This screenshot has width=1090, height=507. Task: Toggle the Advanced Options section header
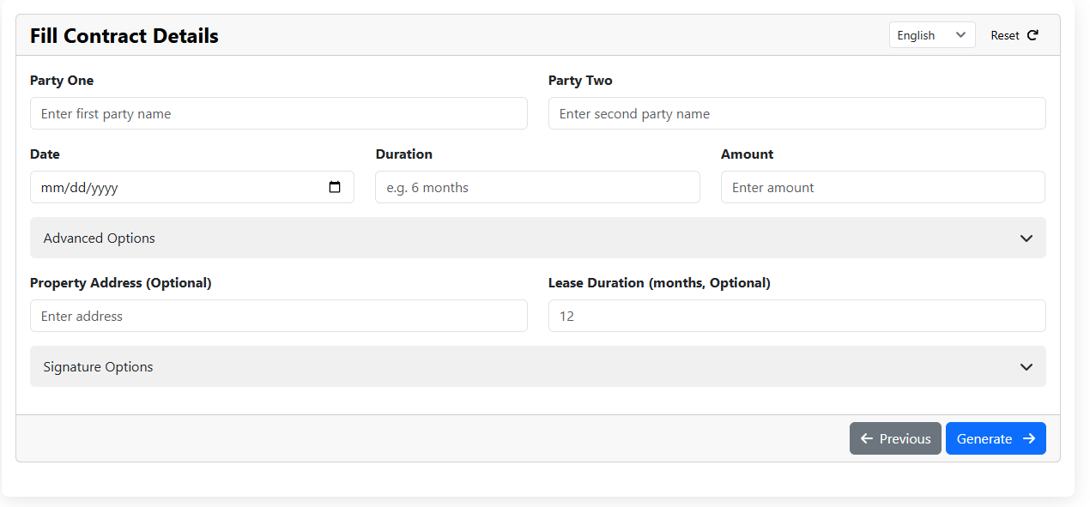coord(515,238)
